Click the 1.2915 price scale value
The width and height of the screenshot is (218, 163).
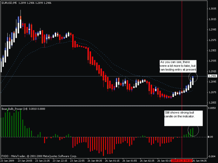click(x=212, y=71)
